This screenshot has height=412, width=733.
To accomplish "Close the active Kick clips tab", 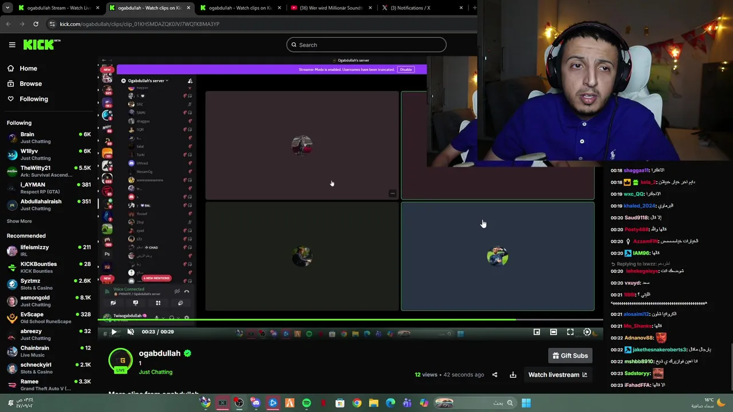I will coord(188,8).
